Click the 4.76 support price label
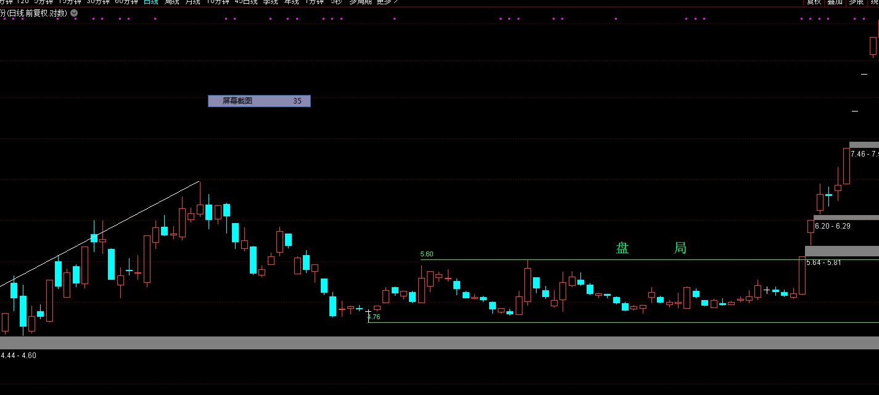The height and width of the screenshot is (395, 879). click(x=374, y=317)
